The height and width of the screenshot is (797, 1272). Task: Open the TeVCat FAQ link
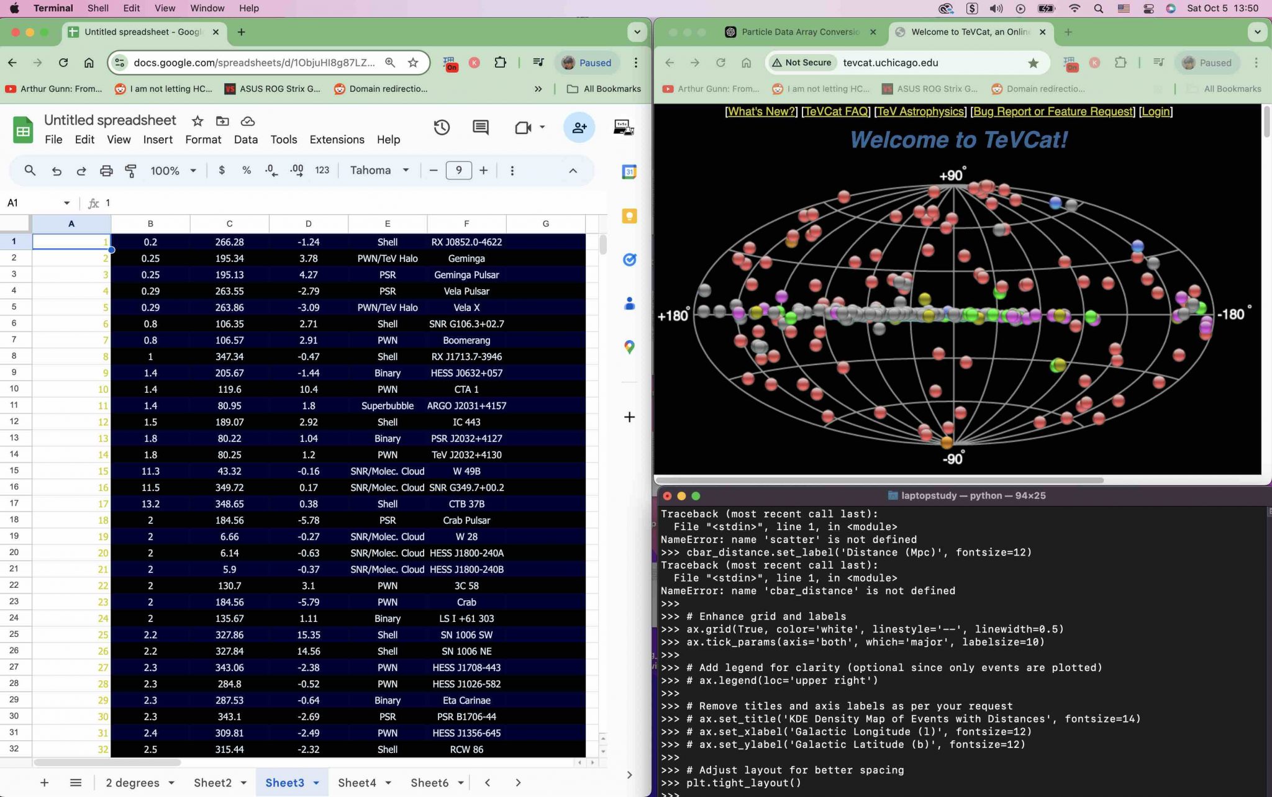[x=836, y=112]
